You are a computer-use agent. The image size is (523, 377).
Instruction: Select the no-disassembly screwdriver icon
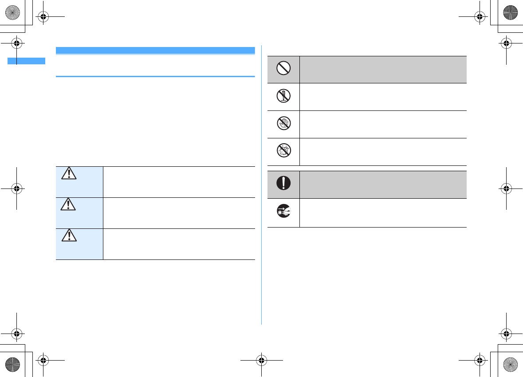pyautogui.click(x=284, y=96)
